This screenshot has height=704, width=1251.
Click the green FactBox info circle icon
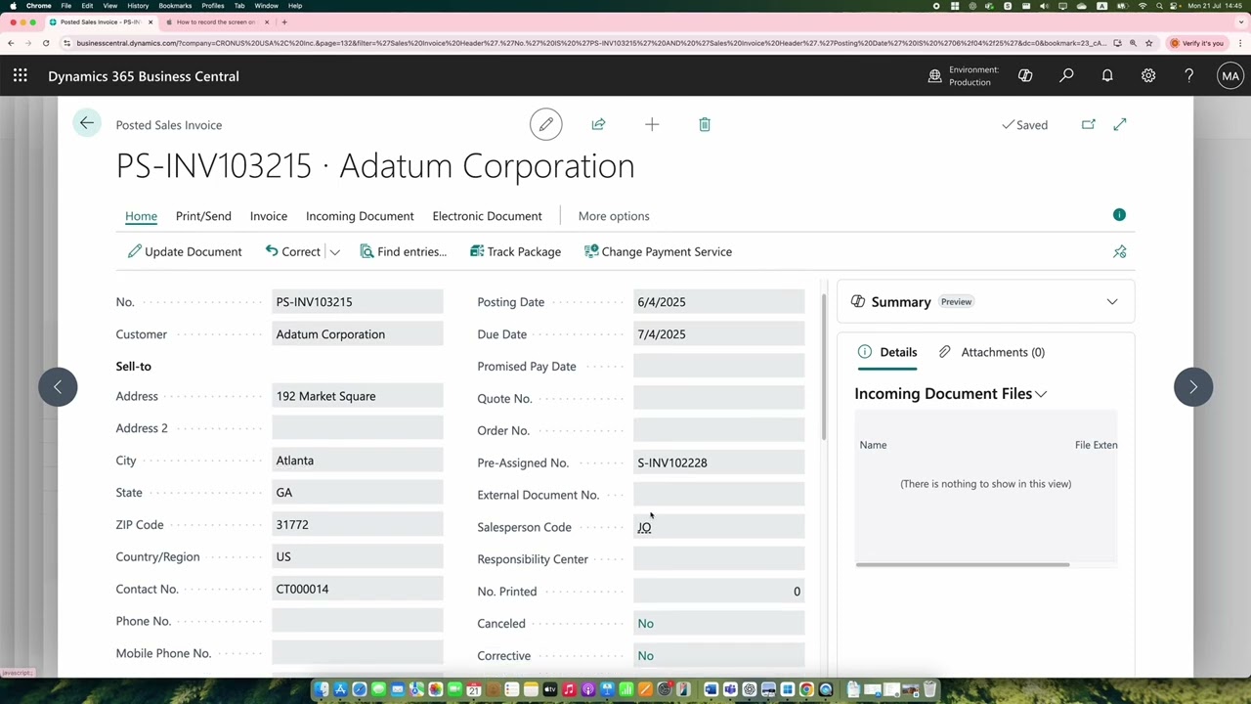(x=1119, y=215)
